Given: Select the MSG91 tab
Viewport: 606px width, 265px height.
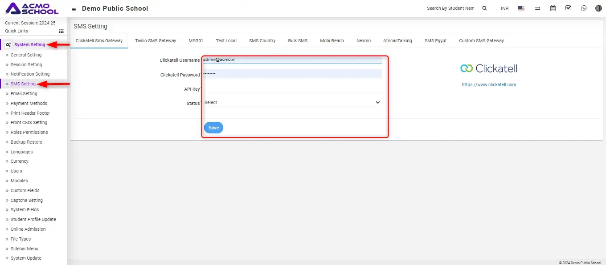Looking at the screenshot, I should point(196,40).
